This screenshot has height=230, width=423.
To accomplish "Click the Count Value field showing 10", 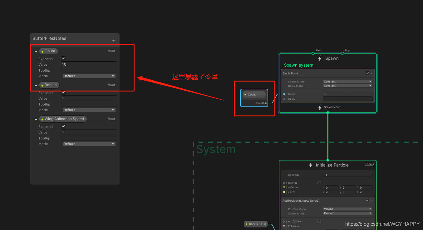I will (89, 64).
